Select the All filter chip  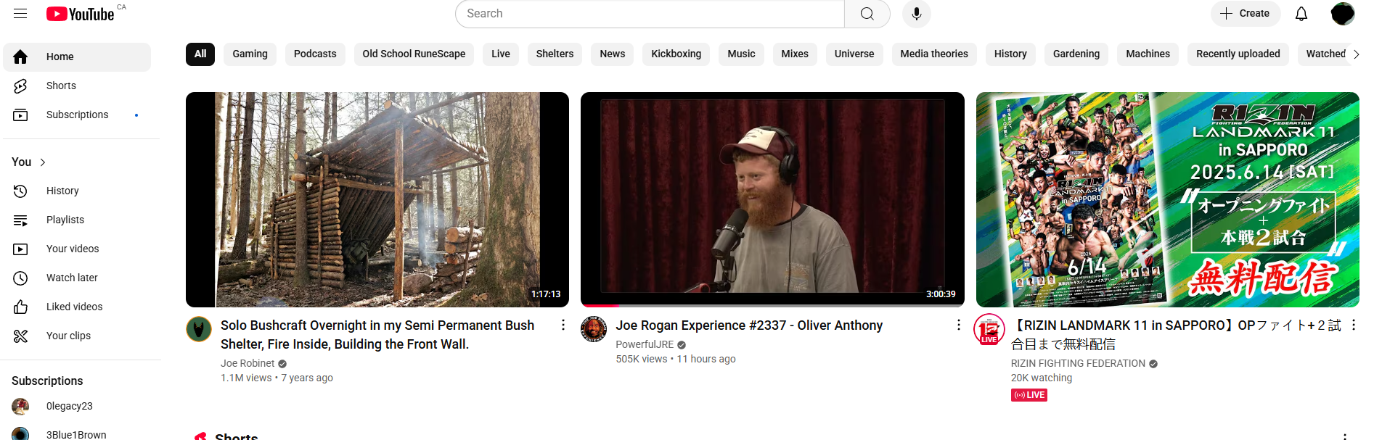(200, 54)
